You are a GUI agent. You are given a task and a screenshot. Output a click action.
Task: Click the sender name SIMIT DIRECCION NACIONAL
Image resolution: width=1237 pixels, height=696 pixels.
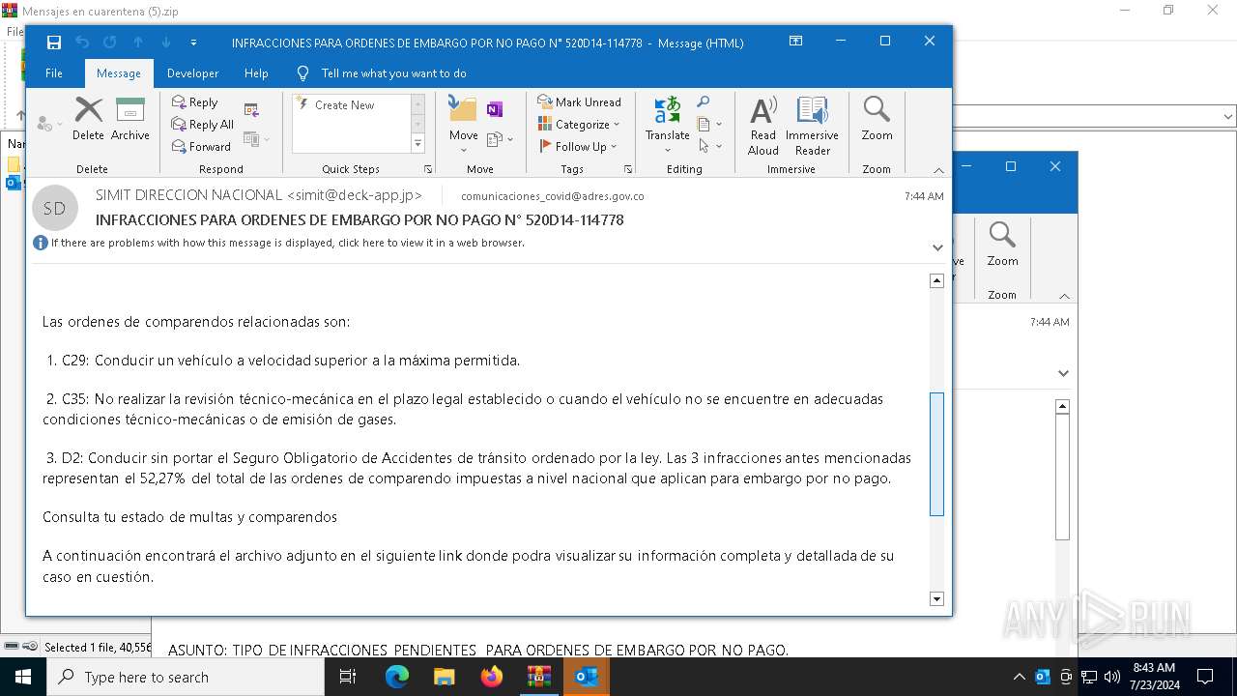click(189, 195)
